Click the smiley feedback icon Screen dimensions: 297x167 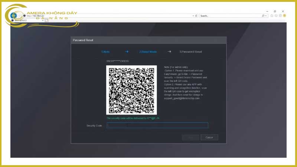point(284,16)
